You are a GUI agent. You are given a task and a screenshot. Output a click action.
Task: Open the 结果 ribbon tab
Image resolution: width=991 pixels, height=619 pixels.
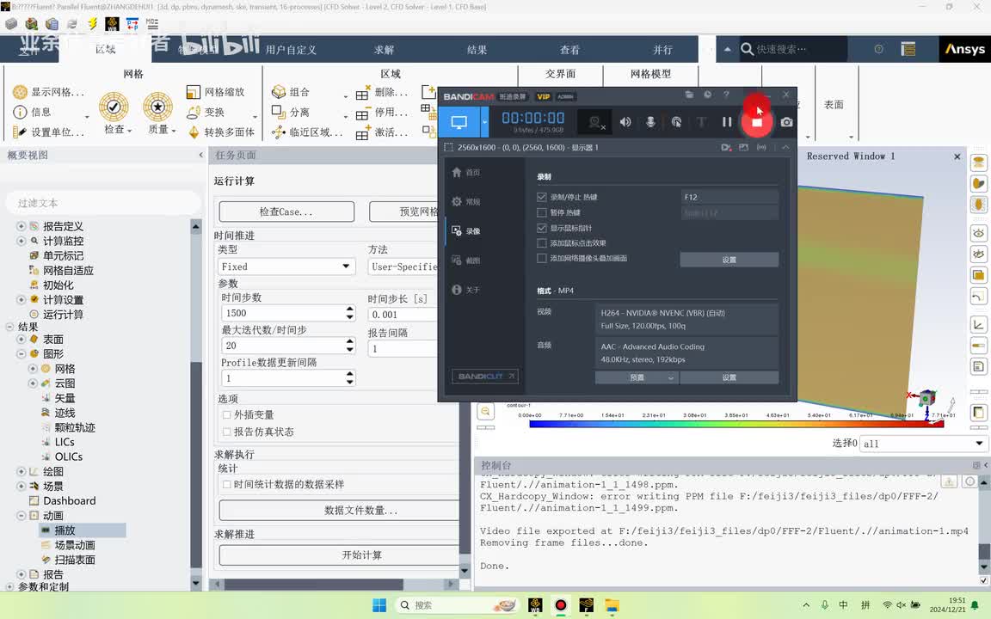(x=477, y=49)
